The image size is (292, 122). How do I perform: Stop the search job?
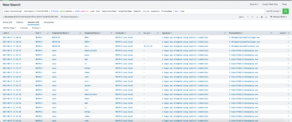(252, 17)
